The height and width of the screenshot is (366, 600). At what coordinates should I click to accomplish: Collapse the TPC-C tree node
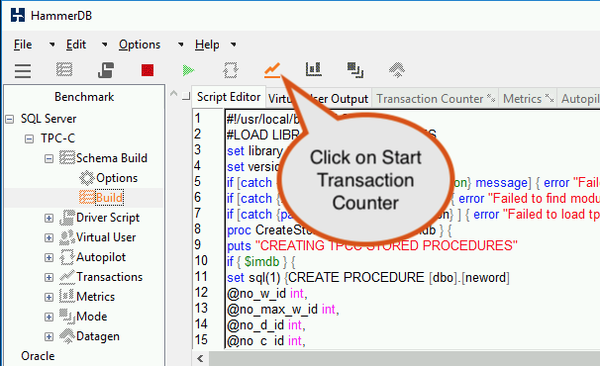29,138
